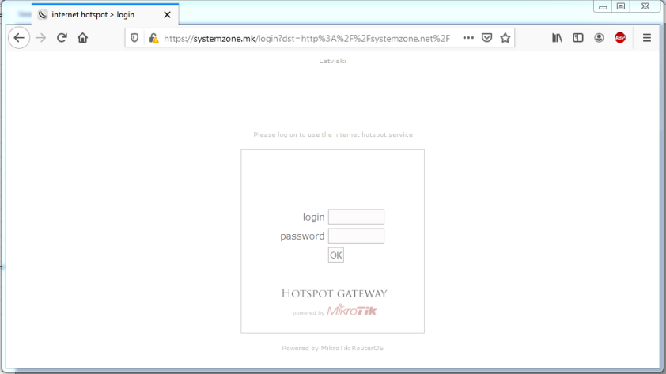Click the MikroTik logo
This screenshot has height=374, width=666.
coord(352,310)
